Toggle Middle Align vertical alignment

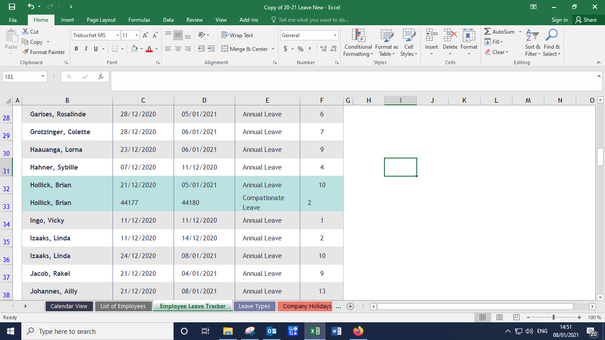(178, 35)
